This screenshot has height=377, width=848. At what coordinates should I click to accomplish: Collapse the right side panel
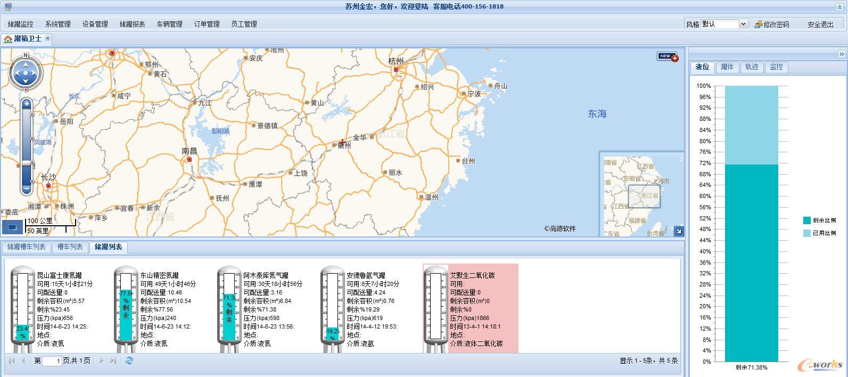click(841, 54)
